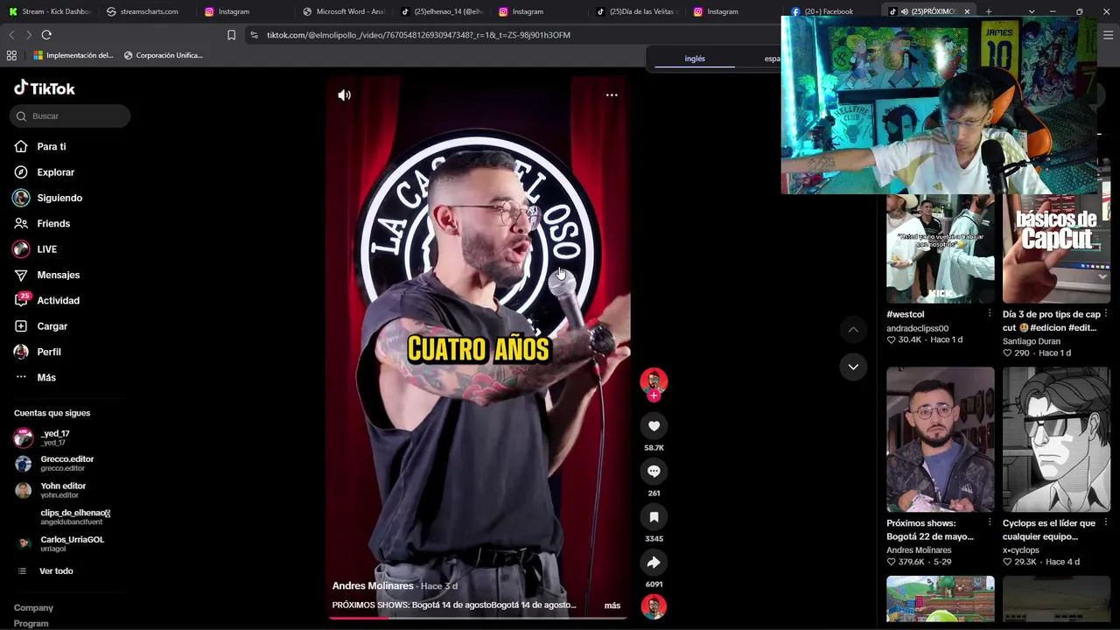Open the sound disc below share
The height and width of the screenshot is (630, 1120).
[654, 606]
